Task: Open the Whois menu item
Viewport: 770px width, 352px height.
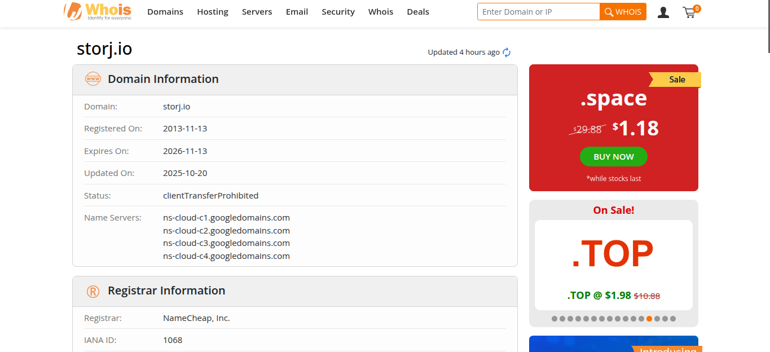Action: (x=381, y=12)
